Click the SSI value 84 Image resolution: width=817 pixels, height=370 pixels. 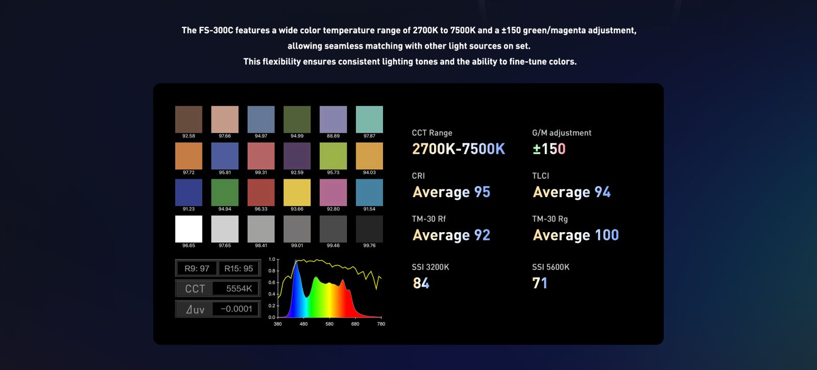[421, 283]
